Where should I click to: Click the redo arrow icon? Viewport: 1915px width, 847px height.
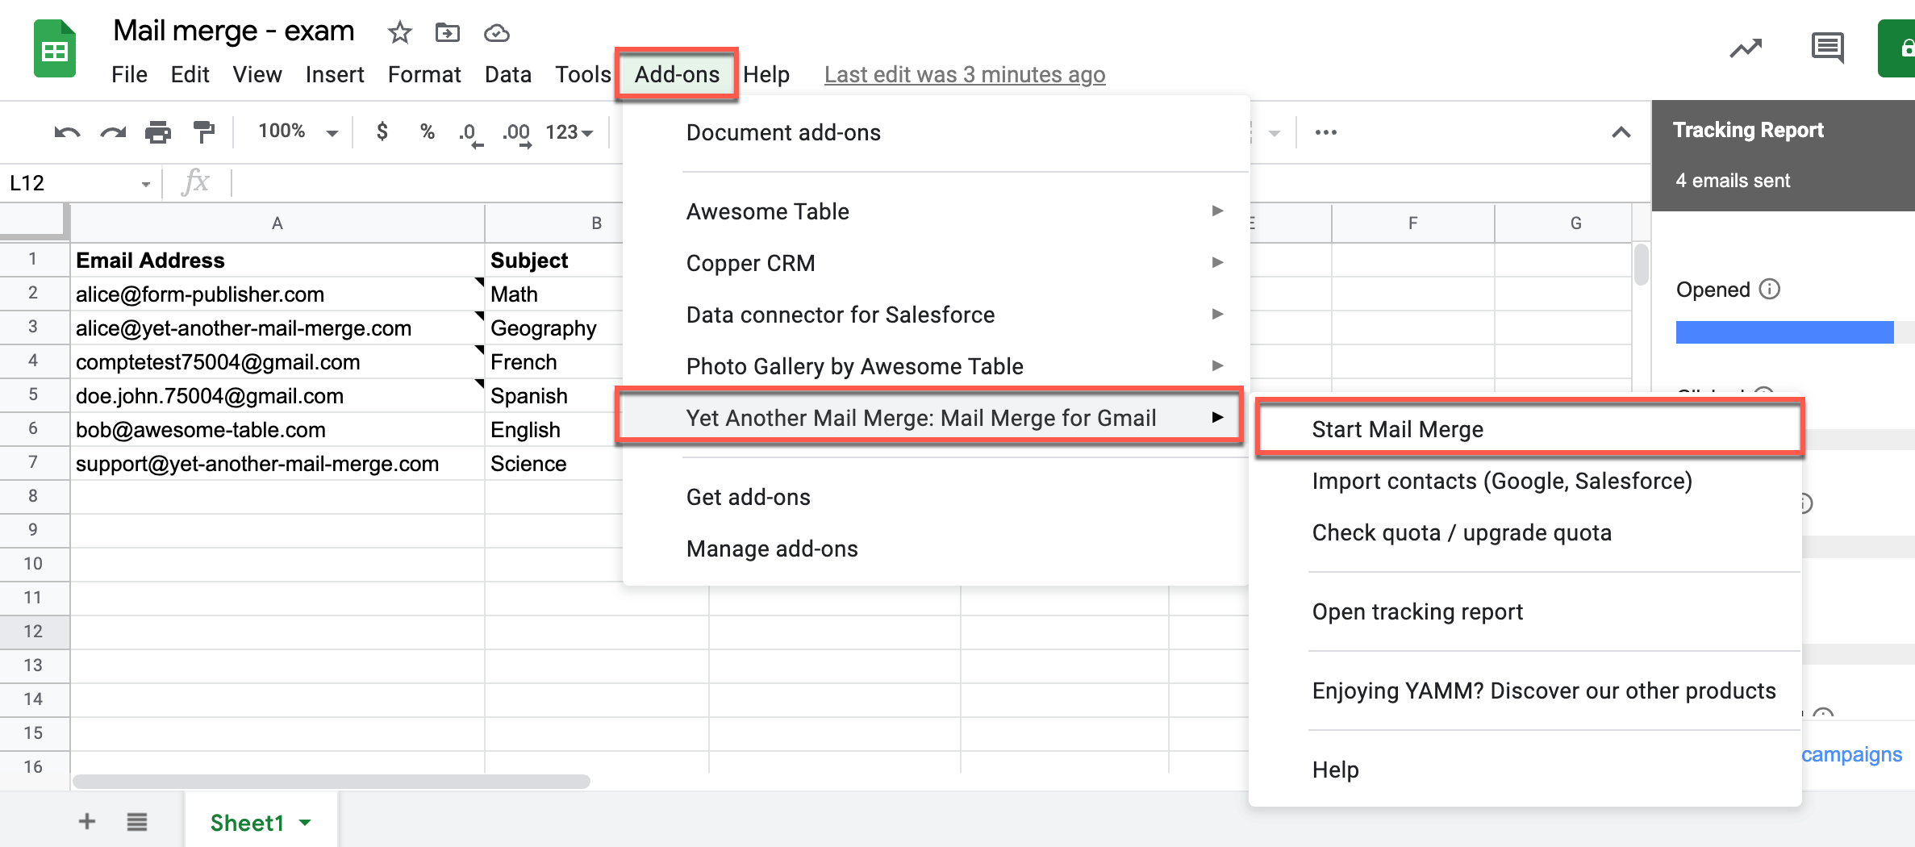[113, 132]
